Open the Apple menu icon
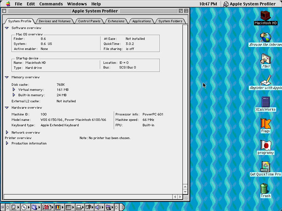The height and width of the screenshot is (211, 282). (8, 4)
